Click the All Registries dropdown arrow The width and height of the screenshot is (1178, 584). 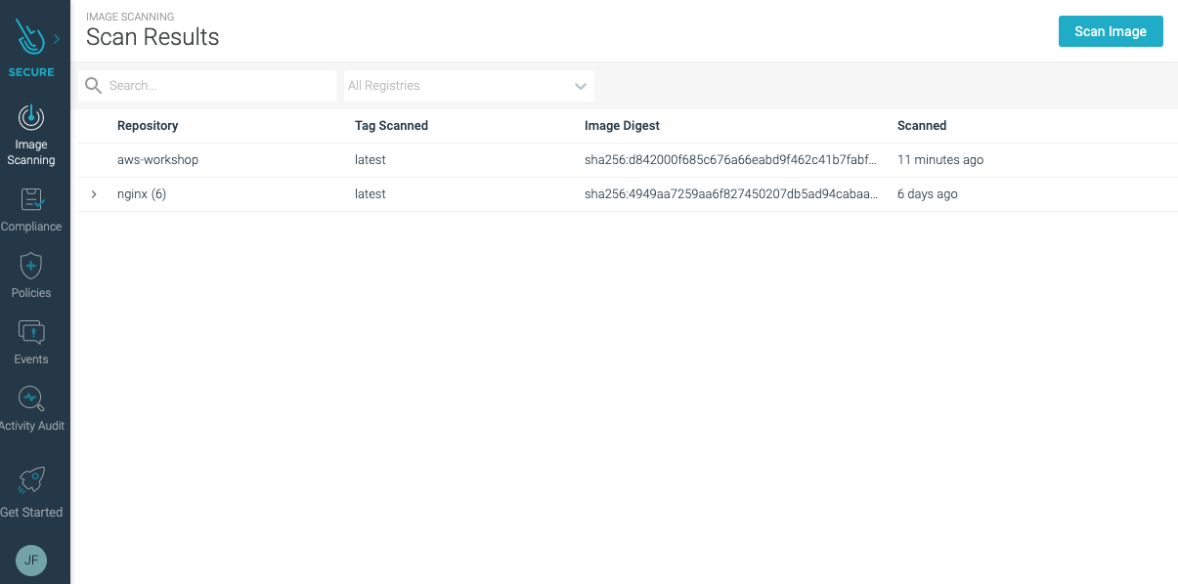click(x=581, y=86)
